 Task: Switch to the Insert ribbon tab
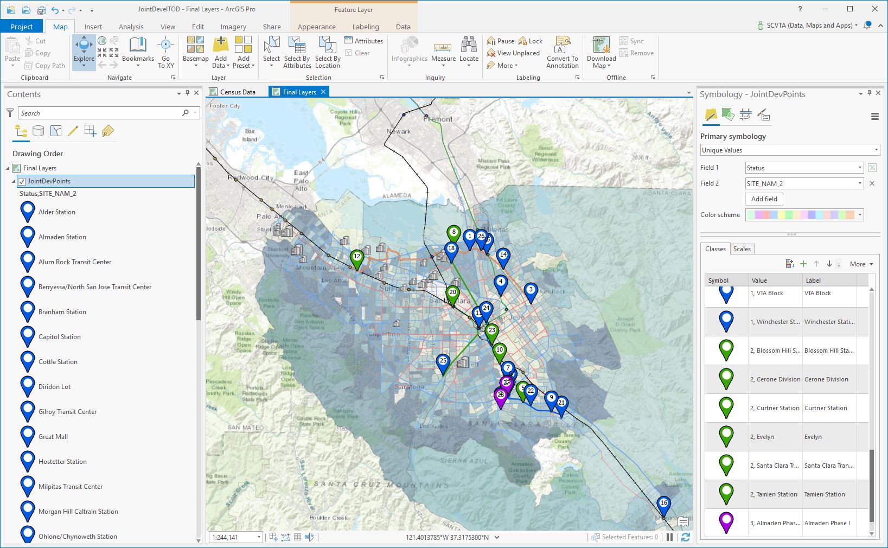tap(93, 27)
